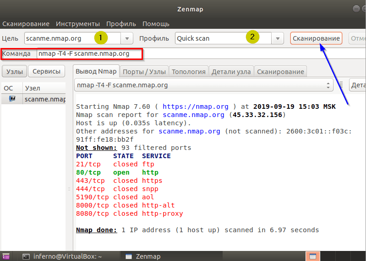
Task: Switch to the Детали узла tab
Action: pyautogui.click(x=231, y=72)
